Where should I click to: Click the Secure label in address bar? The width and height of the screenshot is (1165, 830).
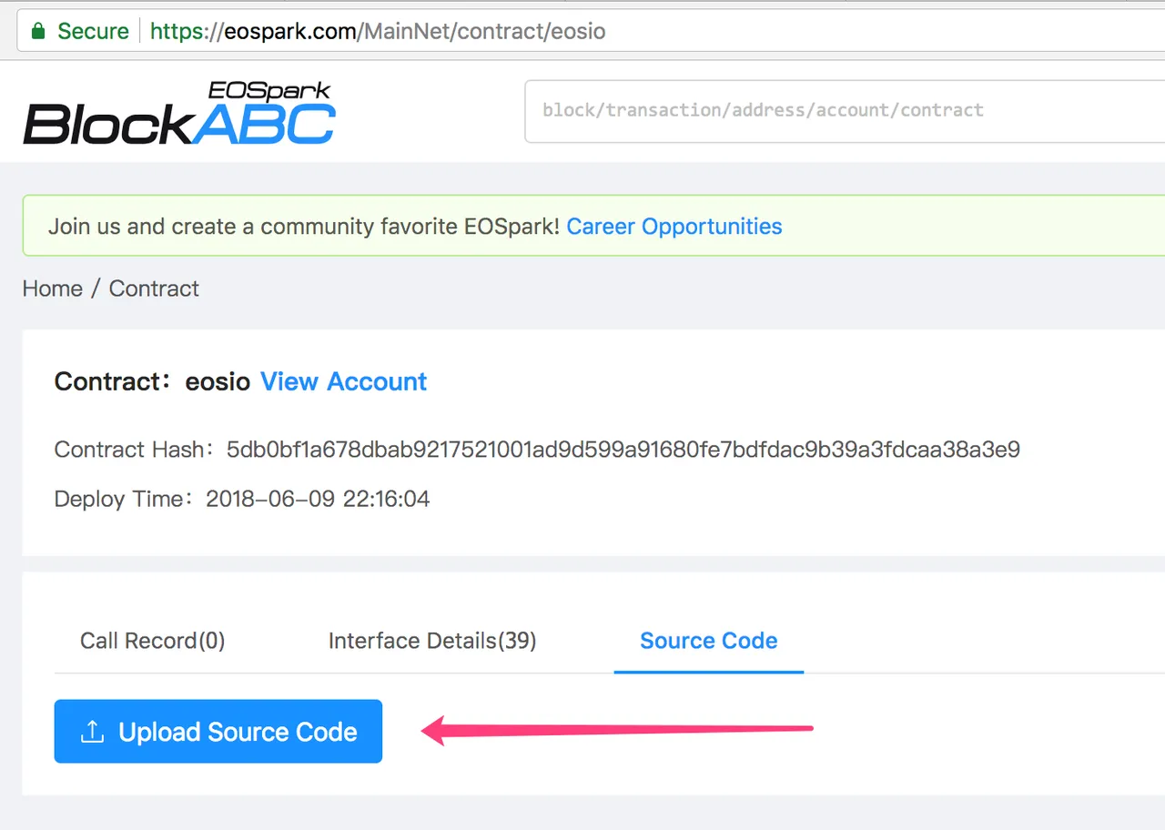[x=93, y=32]
